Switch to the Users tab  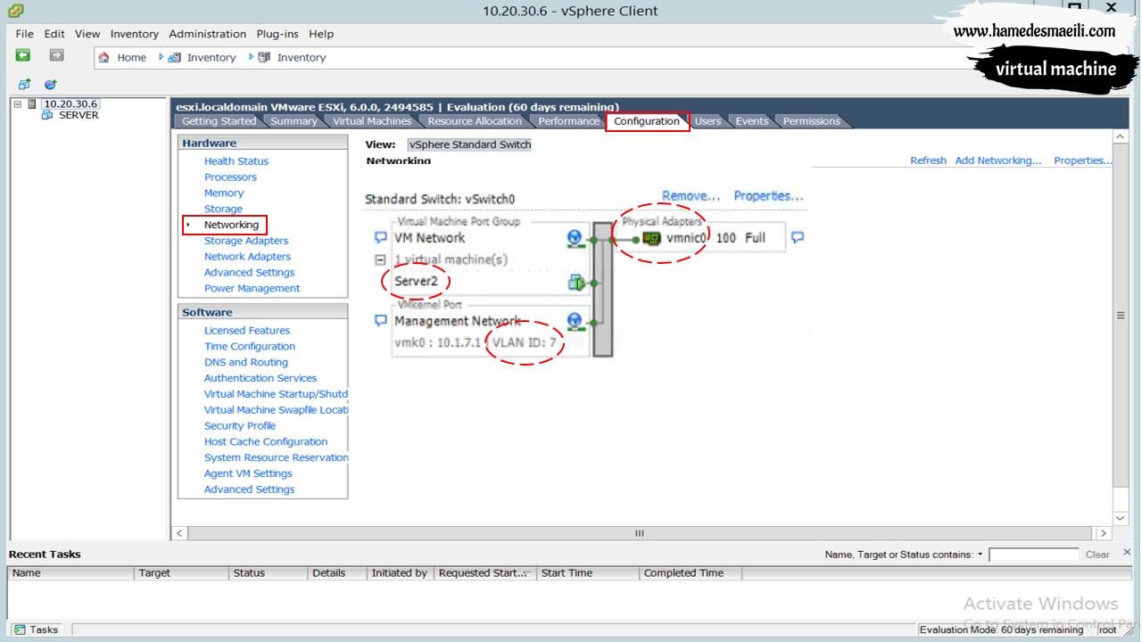(x=708, y=121)
